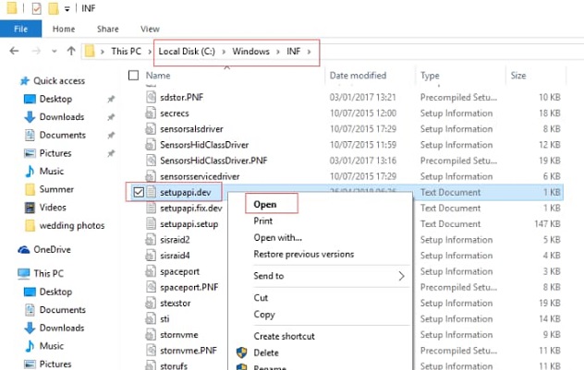Click the Back navigation arrow

(x=14, y=51)
